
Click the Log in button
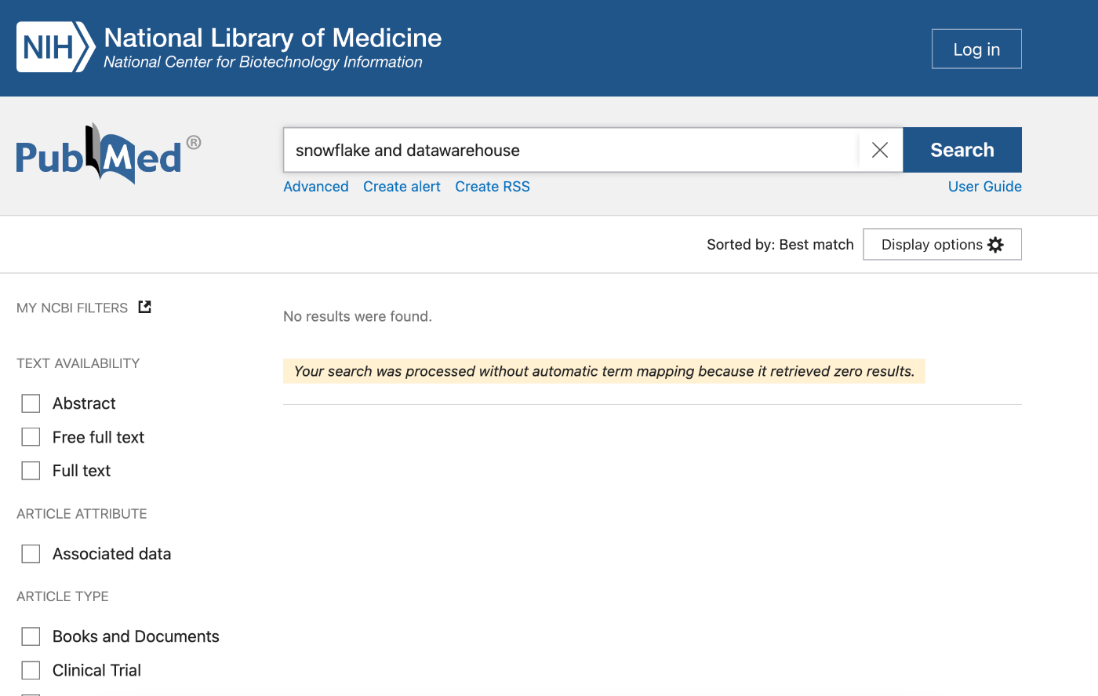(976, 49)
